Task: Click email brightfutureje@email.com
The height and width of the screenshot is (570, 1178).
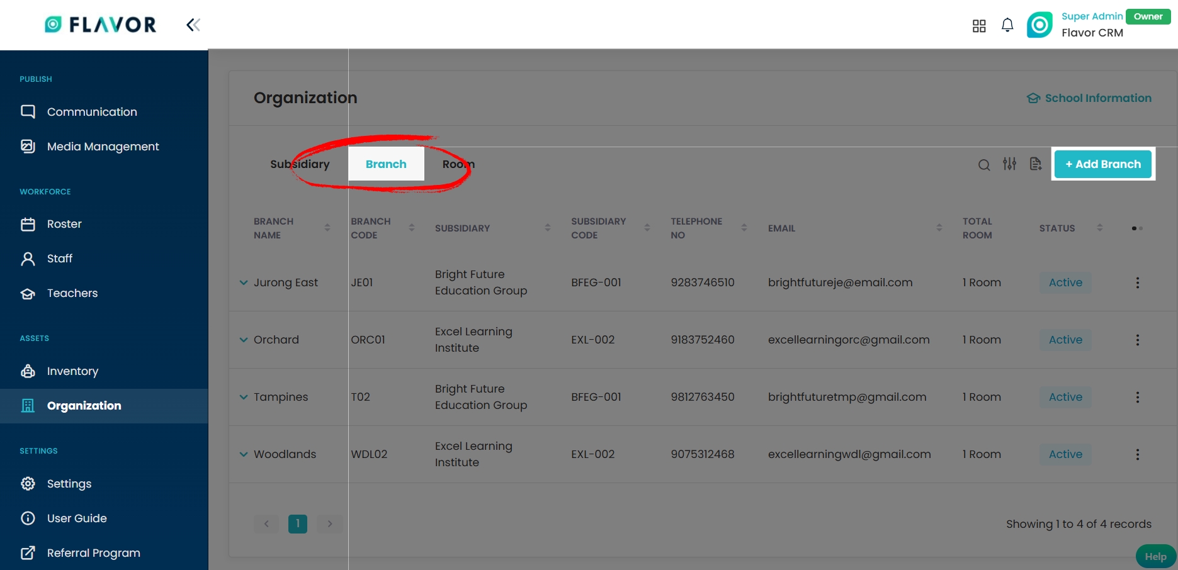Action: click(x=840, y=283)
